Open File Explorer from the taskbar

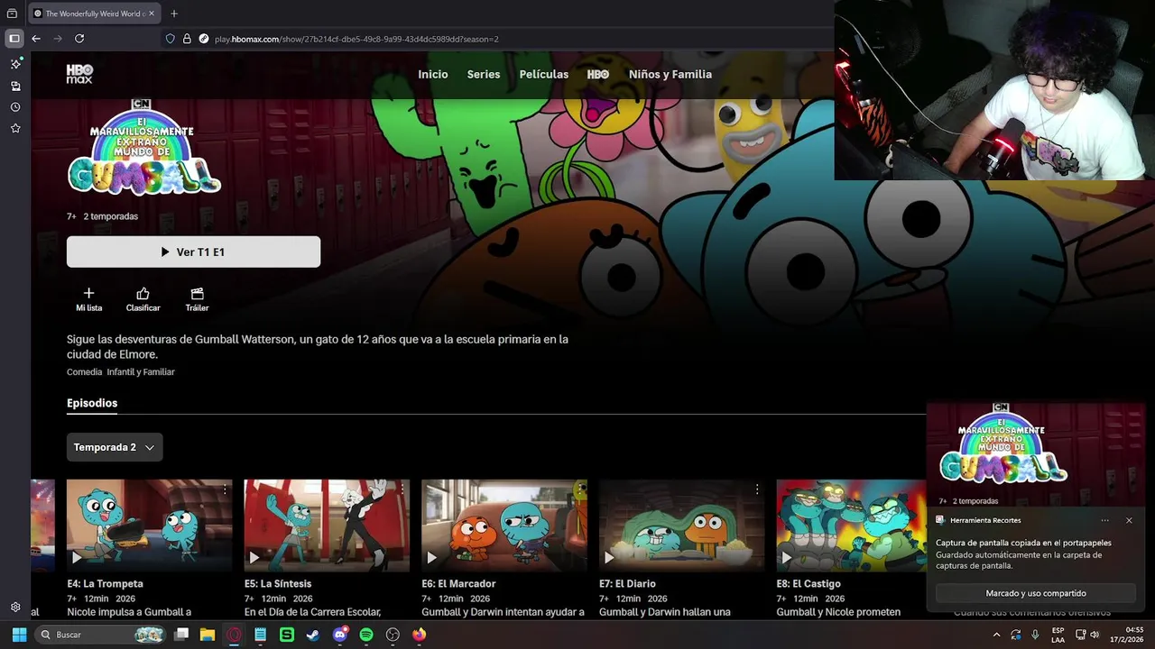[208, 635]
